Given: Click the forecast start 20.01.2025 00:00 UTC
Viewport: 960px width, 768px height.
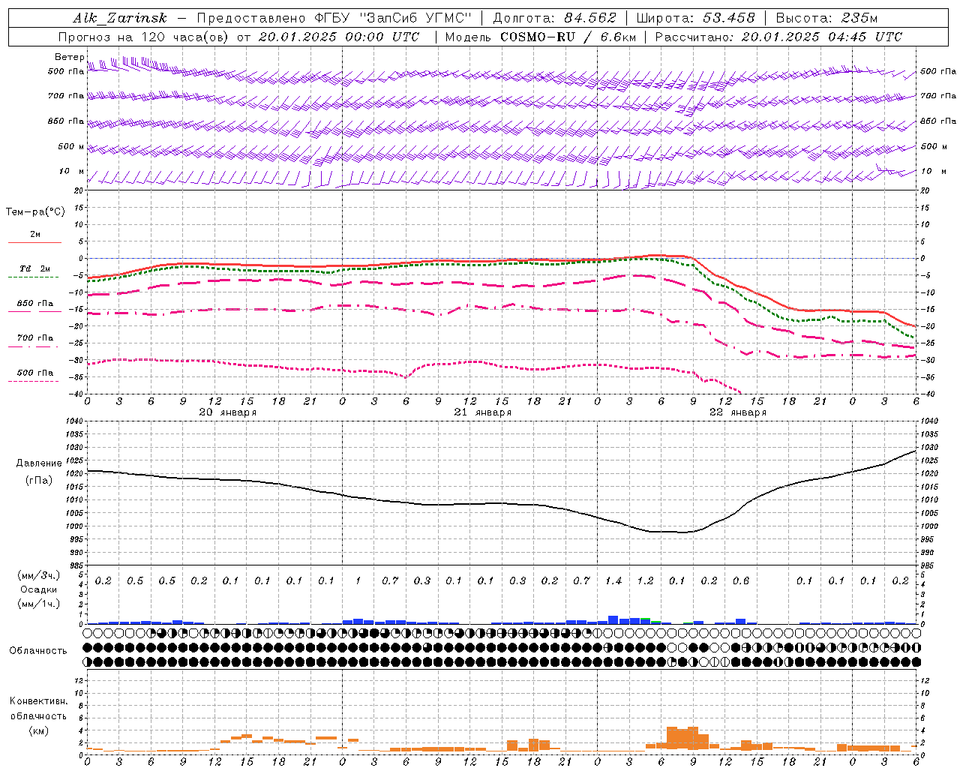Looking at the screenshot, I should point(339,37).
